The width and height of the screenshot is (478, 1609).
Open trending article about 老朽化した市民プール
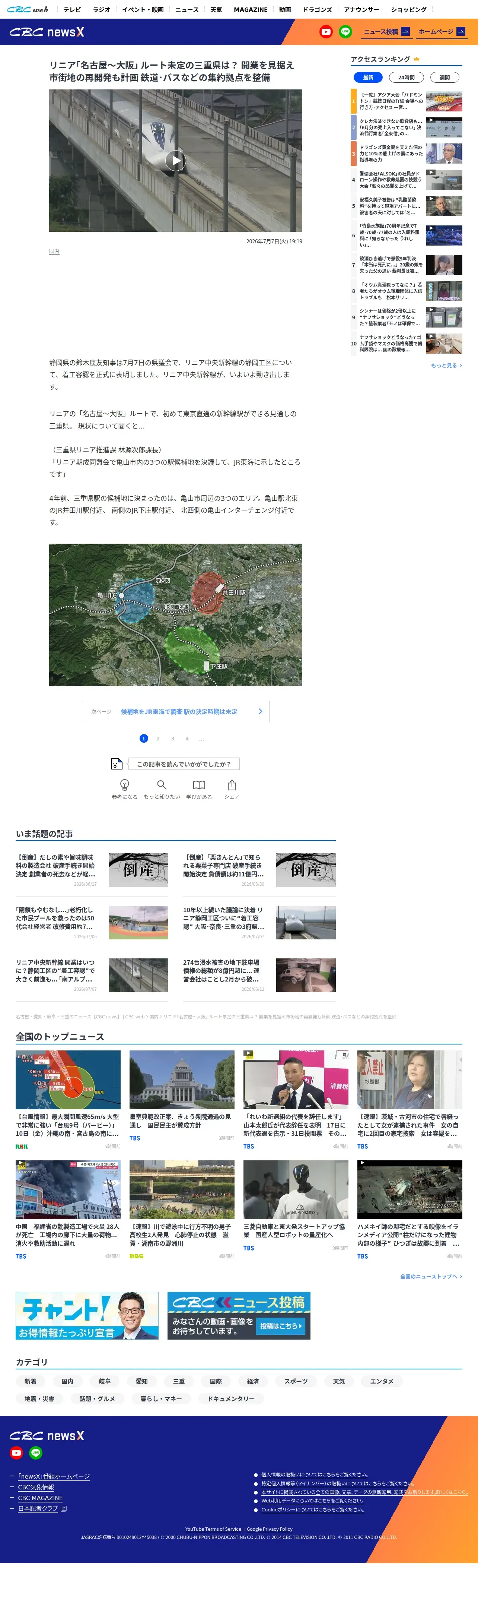pyautogui.click(x=92, y=923)
